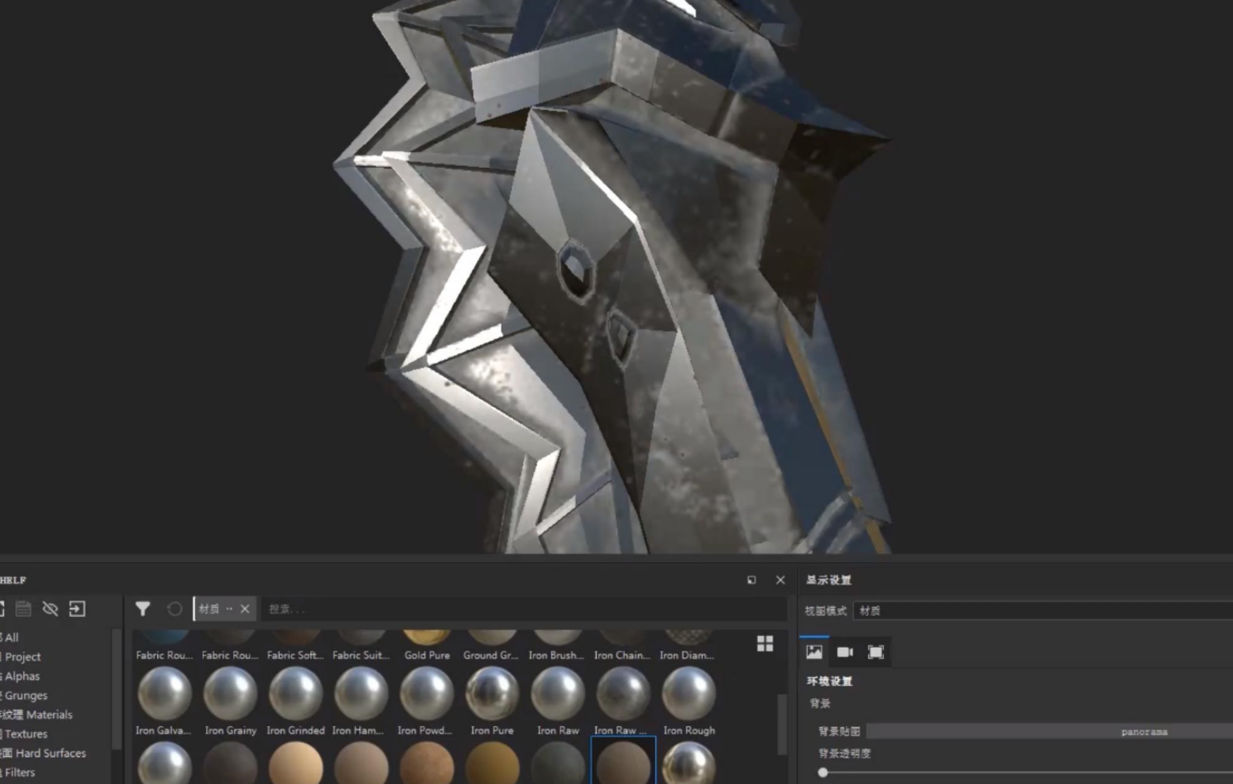Screen dimensions: 1233x784
Task: Click the shelf search field
Action: (x=523, y=609)
